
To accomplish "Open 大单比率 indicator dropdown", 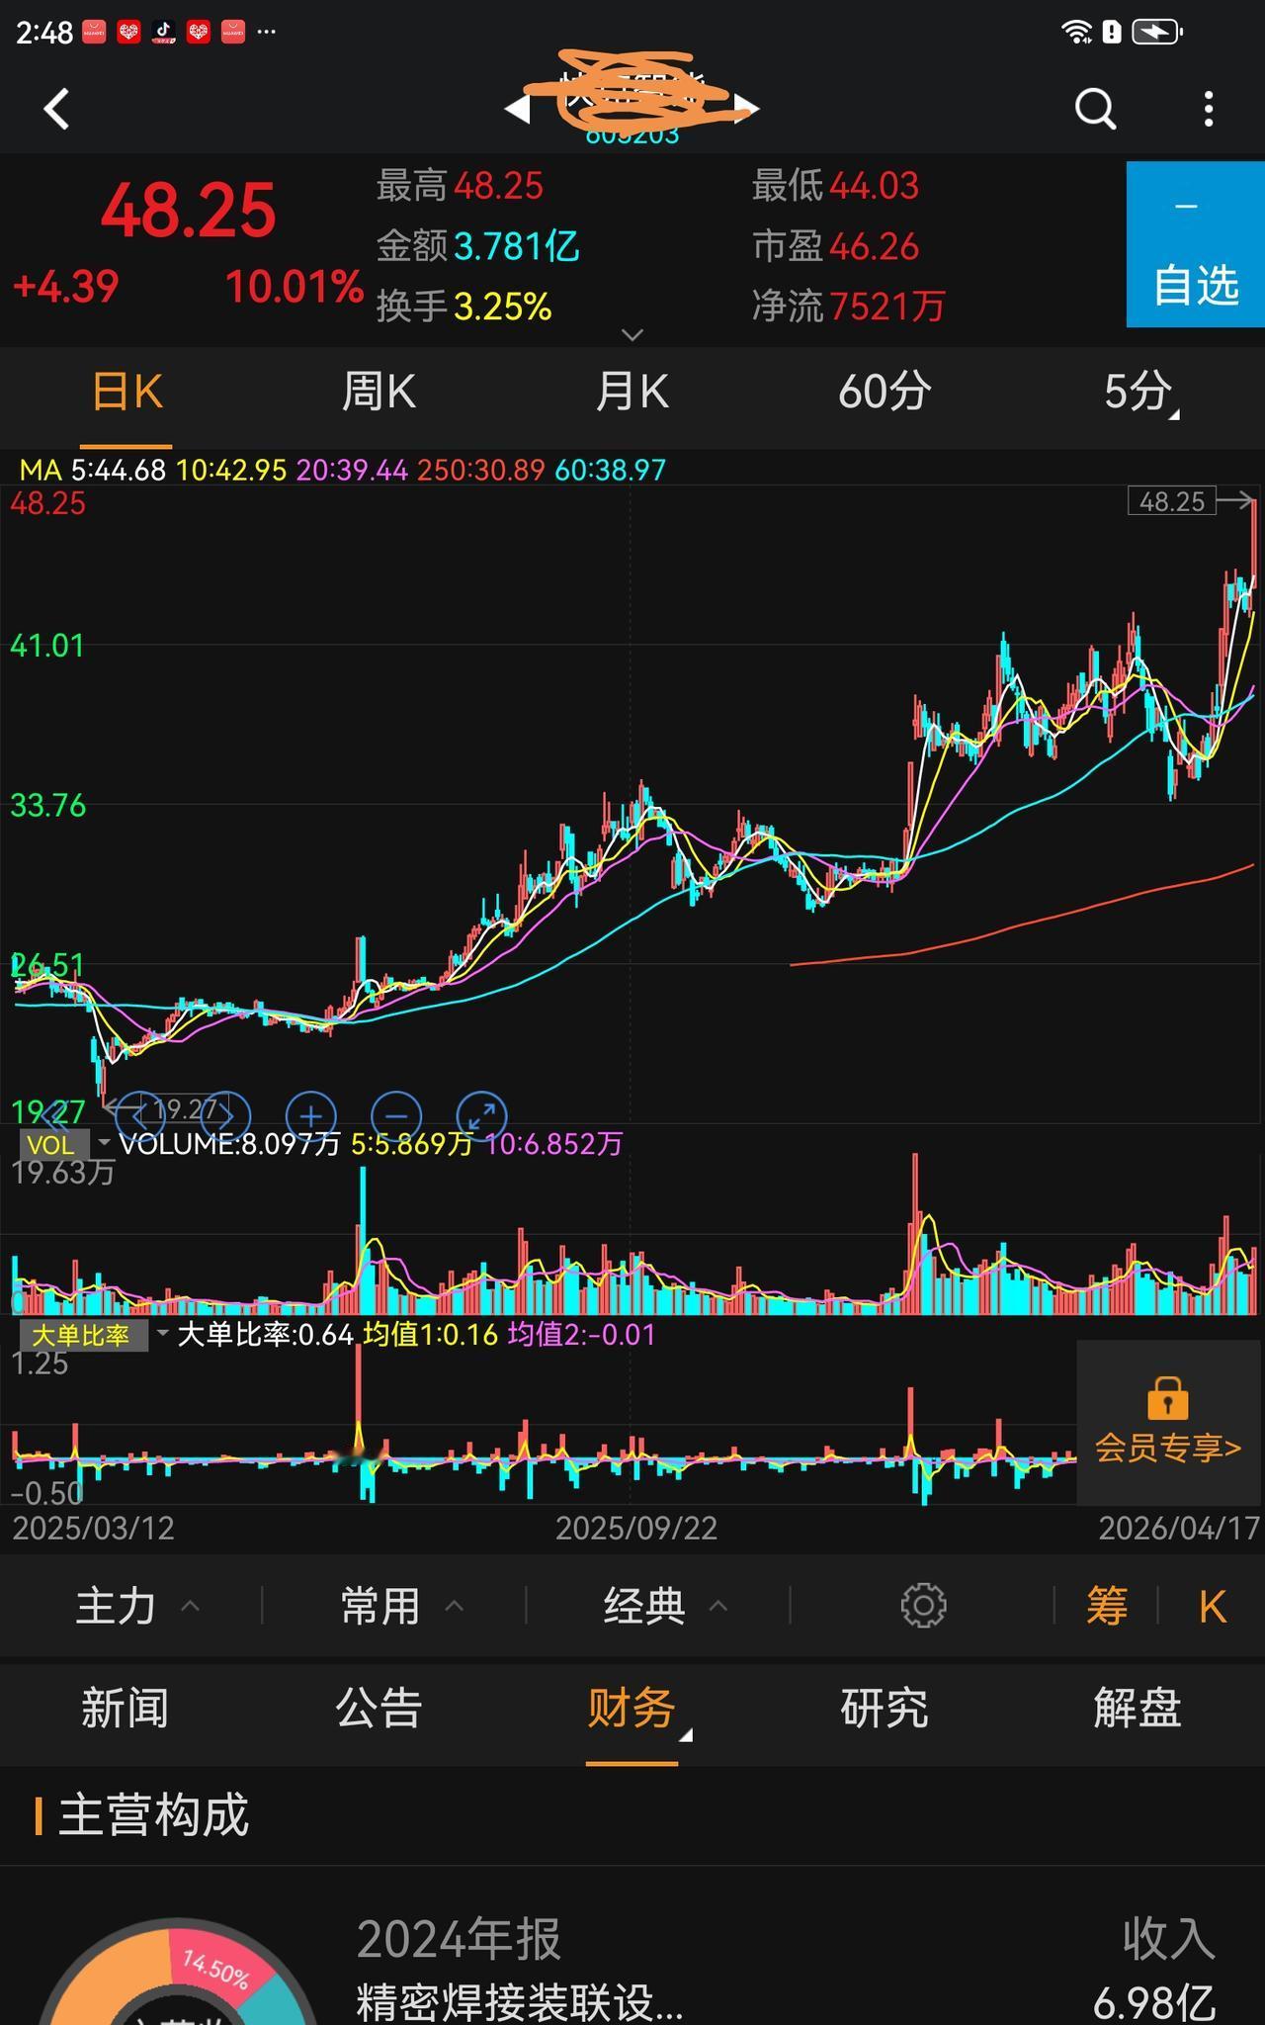I will [x=95, y=1335].
